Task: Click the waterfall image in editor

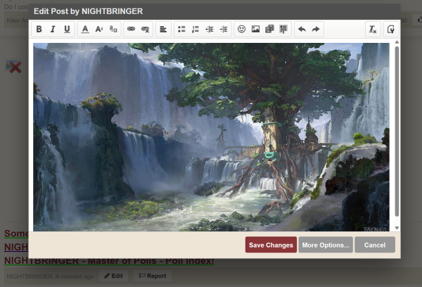Action: pos(211,137)
